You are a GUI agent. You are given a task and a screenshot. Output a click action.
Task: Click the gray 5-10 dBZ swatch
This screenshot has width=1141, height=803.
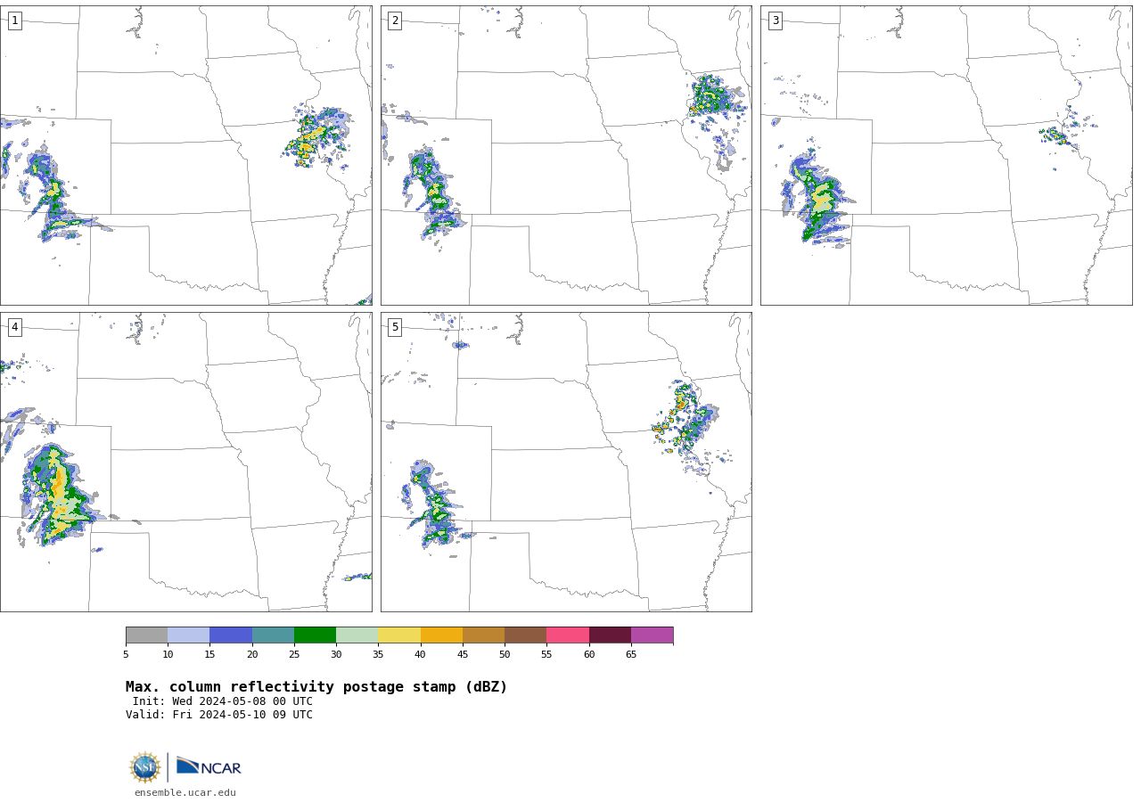[x=146, y=635]
